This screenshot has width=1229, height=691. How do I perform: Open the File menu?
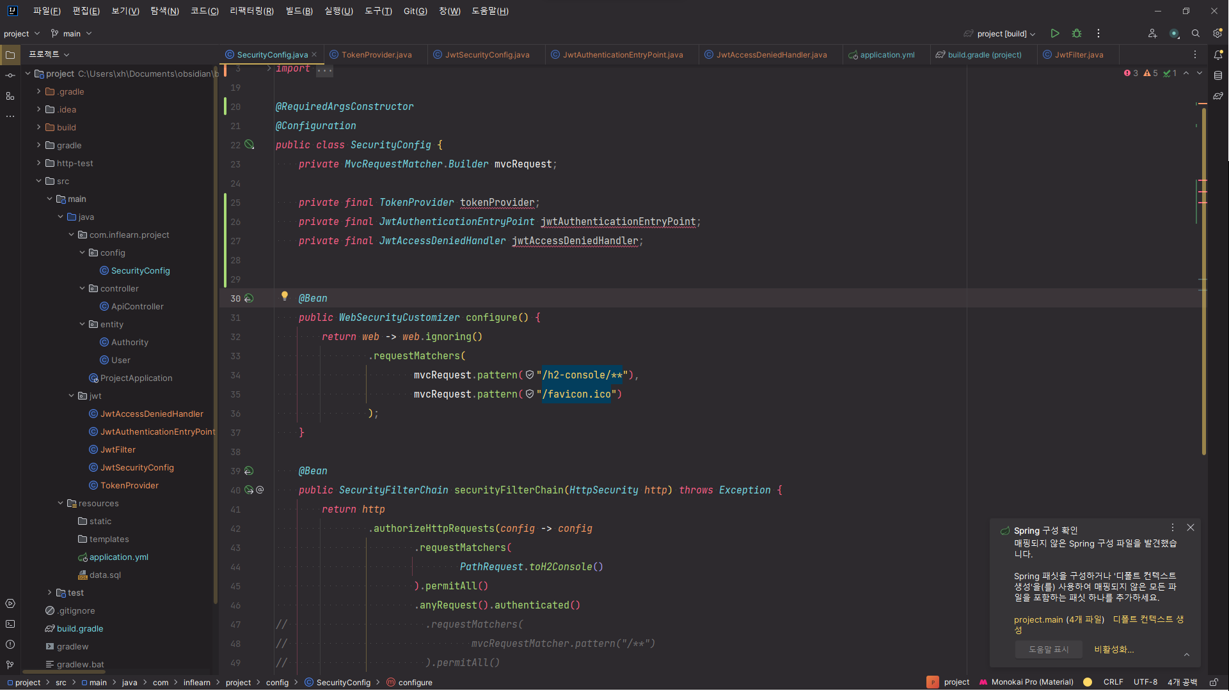(x=47, y=11)
